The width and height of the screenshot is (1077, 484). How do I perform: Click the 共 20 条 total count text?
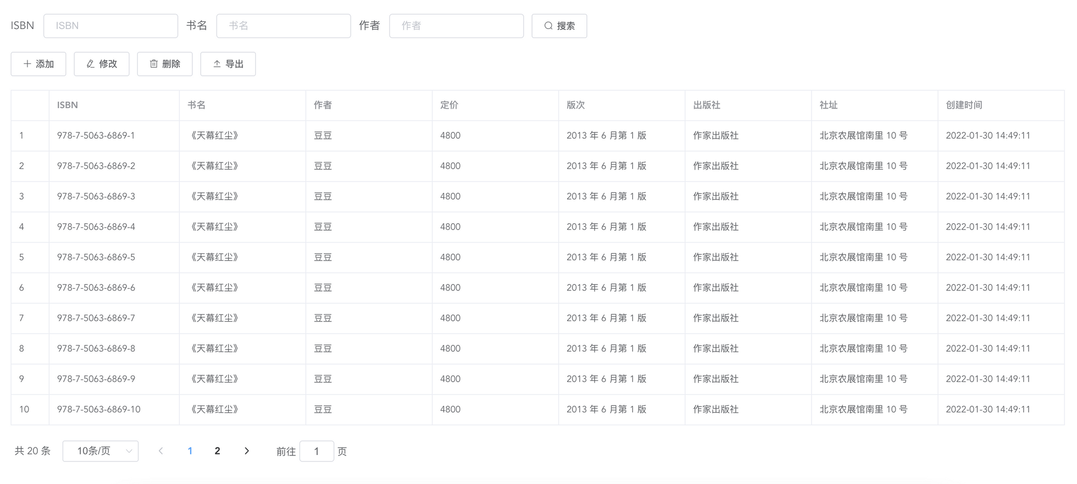(x=32, y=451)
